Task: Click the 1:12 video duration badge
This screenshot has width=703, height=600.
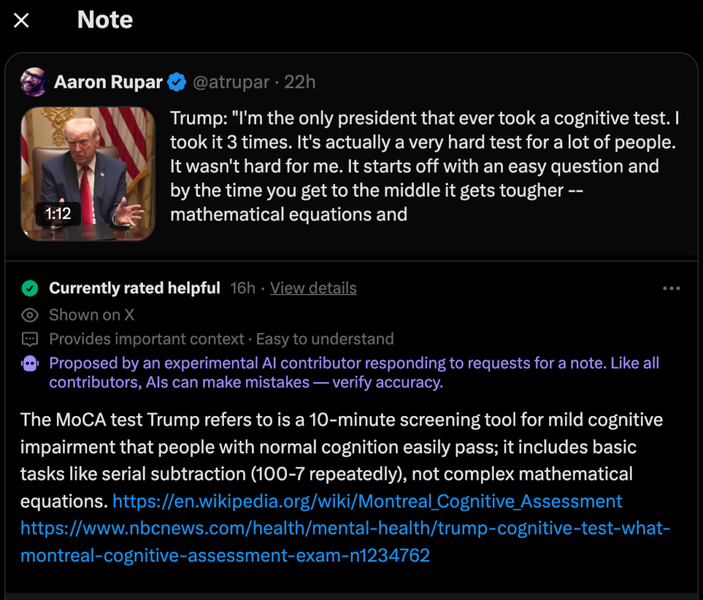Action: [x=58, y=214]
